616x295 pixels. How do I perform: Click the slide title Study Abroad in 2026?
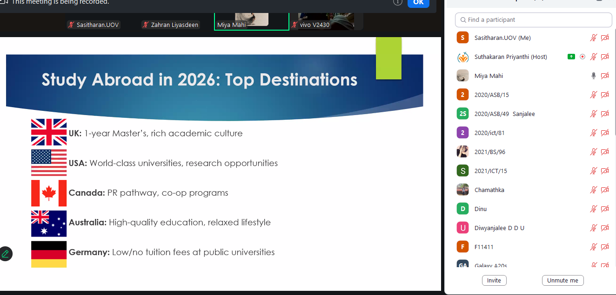[x=200, y=80]
